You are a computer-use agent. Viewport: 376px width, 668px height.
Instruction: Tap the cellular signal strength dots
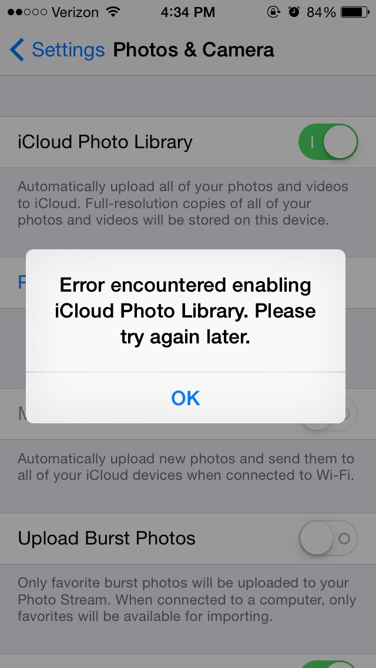(26, 12)
